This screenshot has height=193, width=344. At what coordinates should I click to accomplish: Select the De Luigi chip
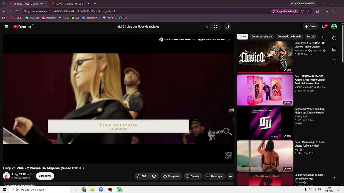pyautogui.click(x=312, y=36)
